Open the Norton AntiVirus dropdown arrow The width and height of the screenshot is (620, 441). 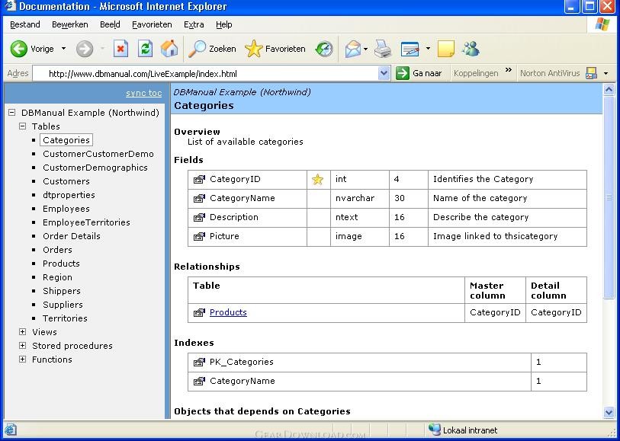tap(606, 73)
